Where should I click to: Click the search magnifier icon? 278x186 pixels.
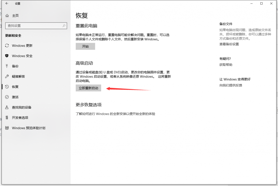(64, 26)
